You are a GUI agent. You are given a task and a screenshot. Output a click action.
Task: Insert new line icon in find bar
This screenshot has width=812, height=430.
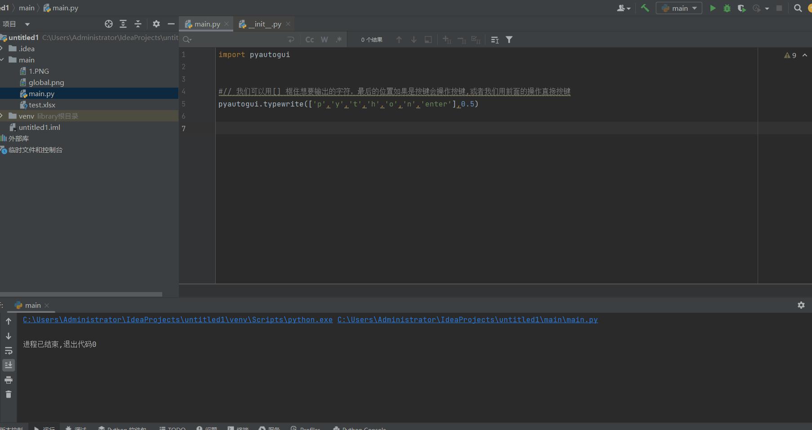tap(291, 40)
